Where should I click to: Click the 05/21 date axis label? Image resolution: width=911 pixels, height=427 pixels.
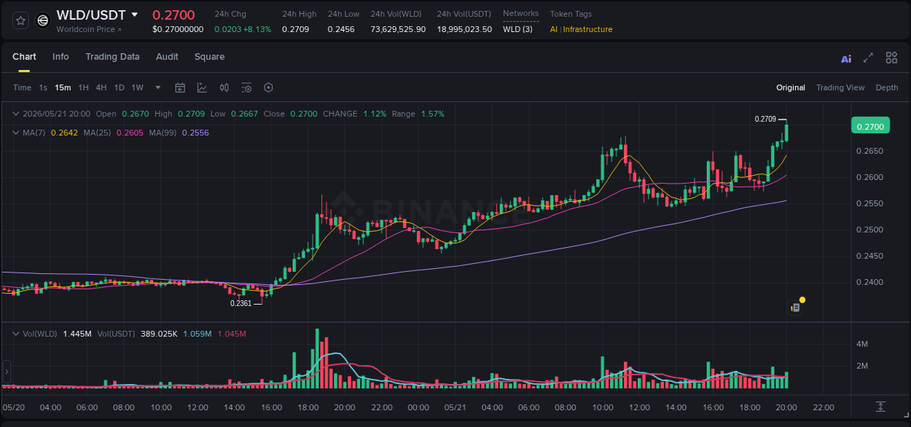tap(455, 407)
